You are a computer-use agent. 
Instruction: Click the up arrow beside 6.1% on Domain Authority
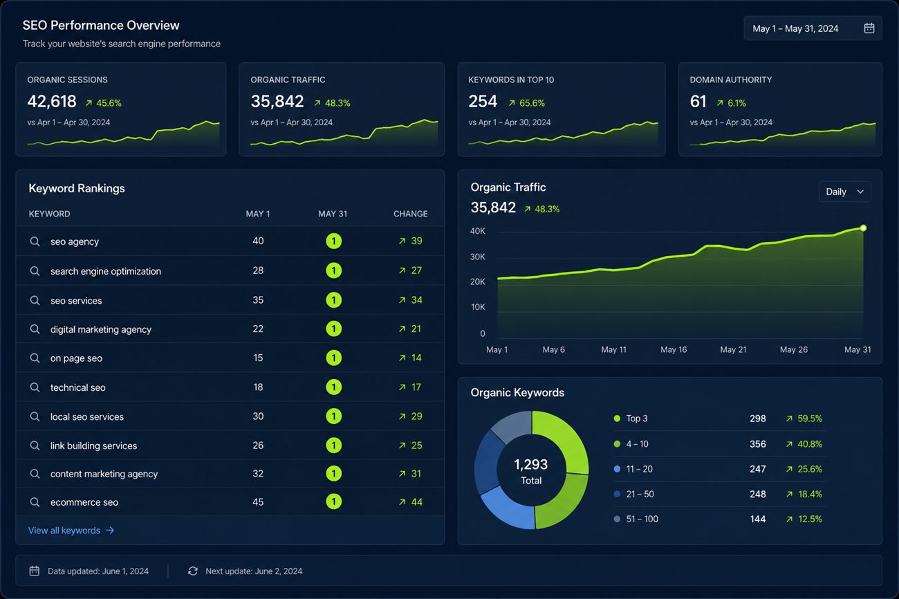pos(720,103)
